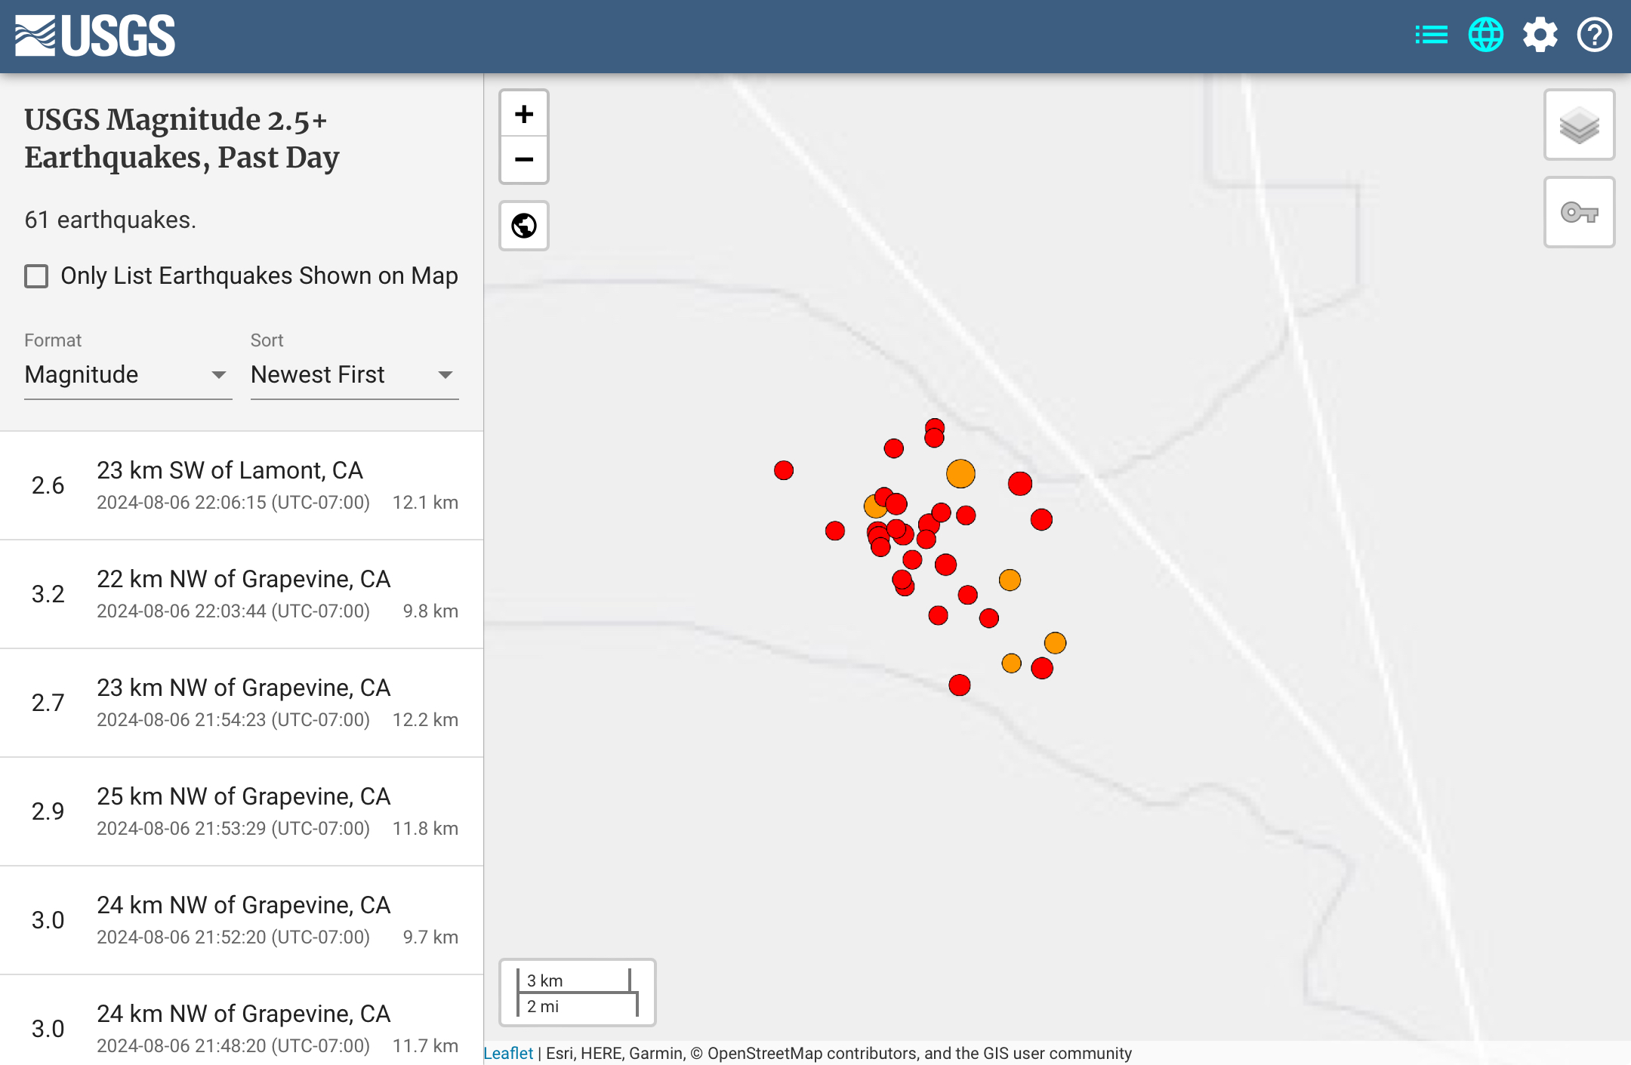Open the USGS home logo
This screenshot has height=1065, width=1631.
tap(95, 35)
